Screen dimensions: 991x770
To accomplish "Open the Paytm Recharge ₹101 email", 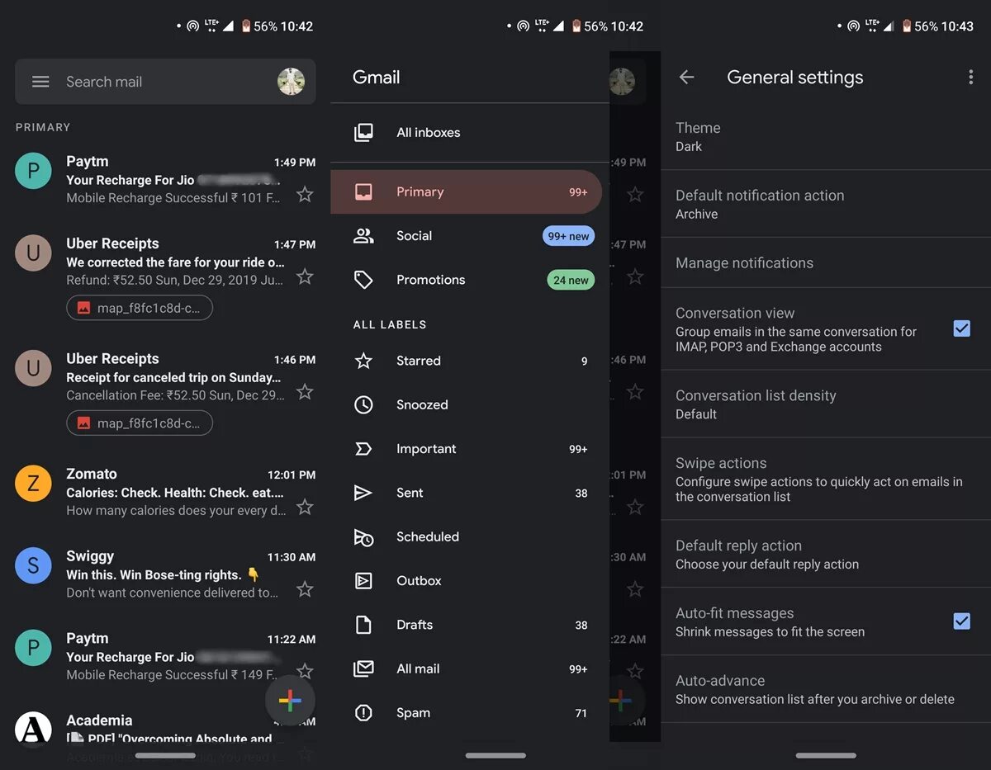I will pos(165,179).
